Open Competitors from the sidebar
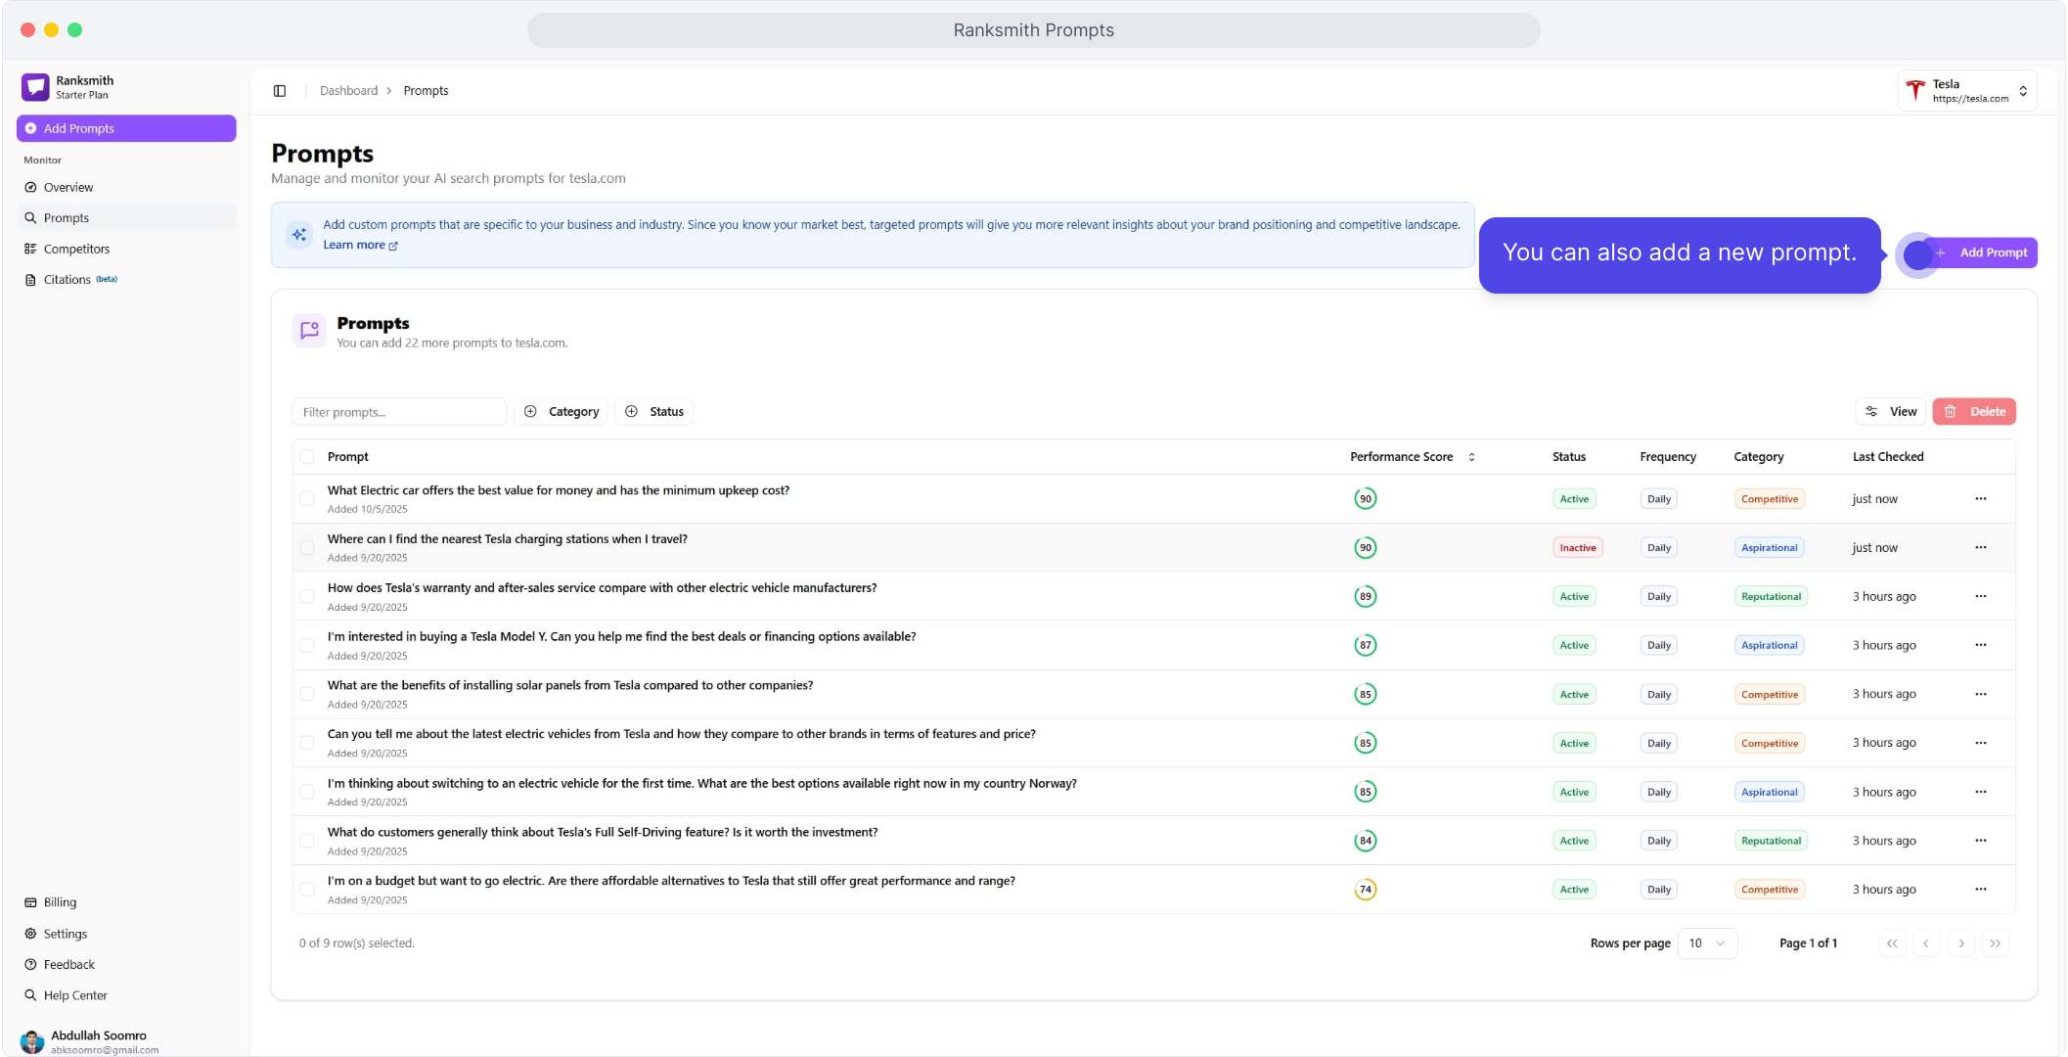2068x1057 pixels. coord(76,249)
